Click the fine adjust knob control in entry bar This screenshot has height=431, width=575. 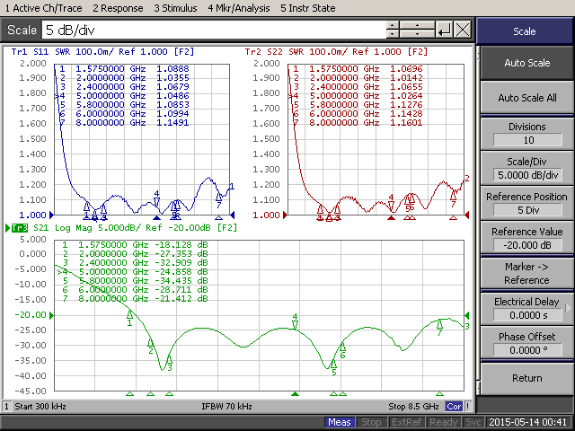click(x=417, y=30)
